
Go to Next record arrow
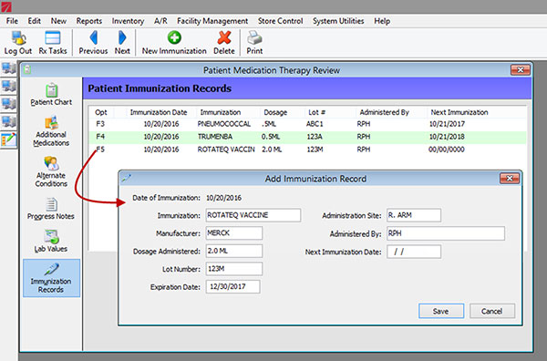coord(122,37)
